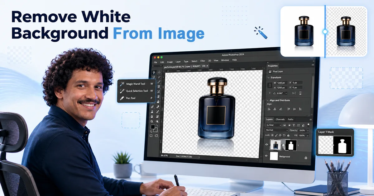Image resolution: width=374 pixels, height=196 pixels.
Task: Filter layers by pixel layers icon
Action: (285, 125)
